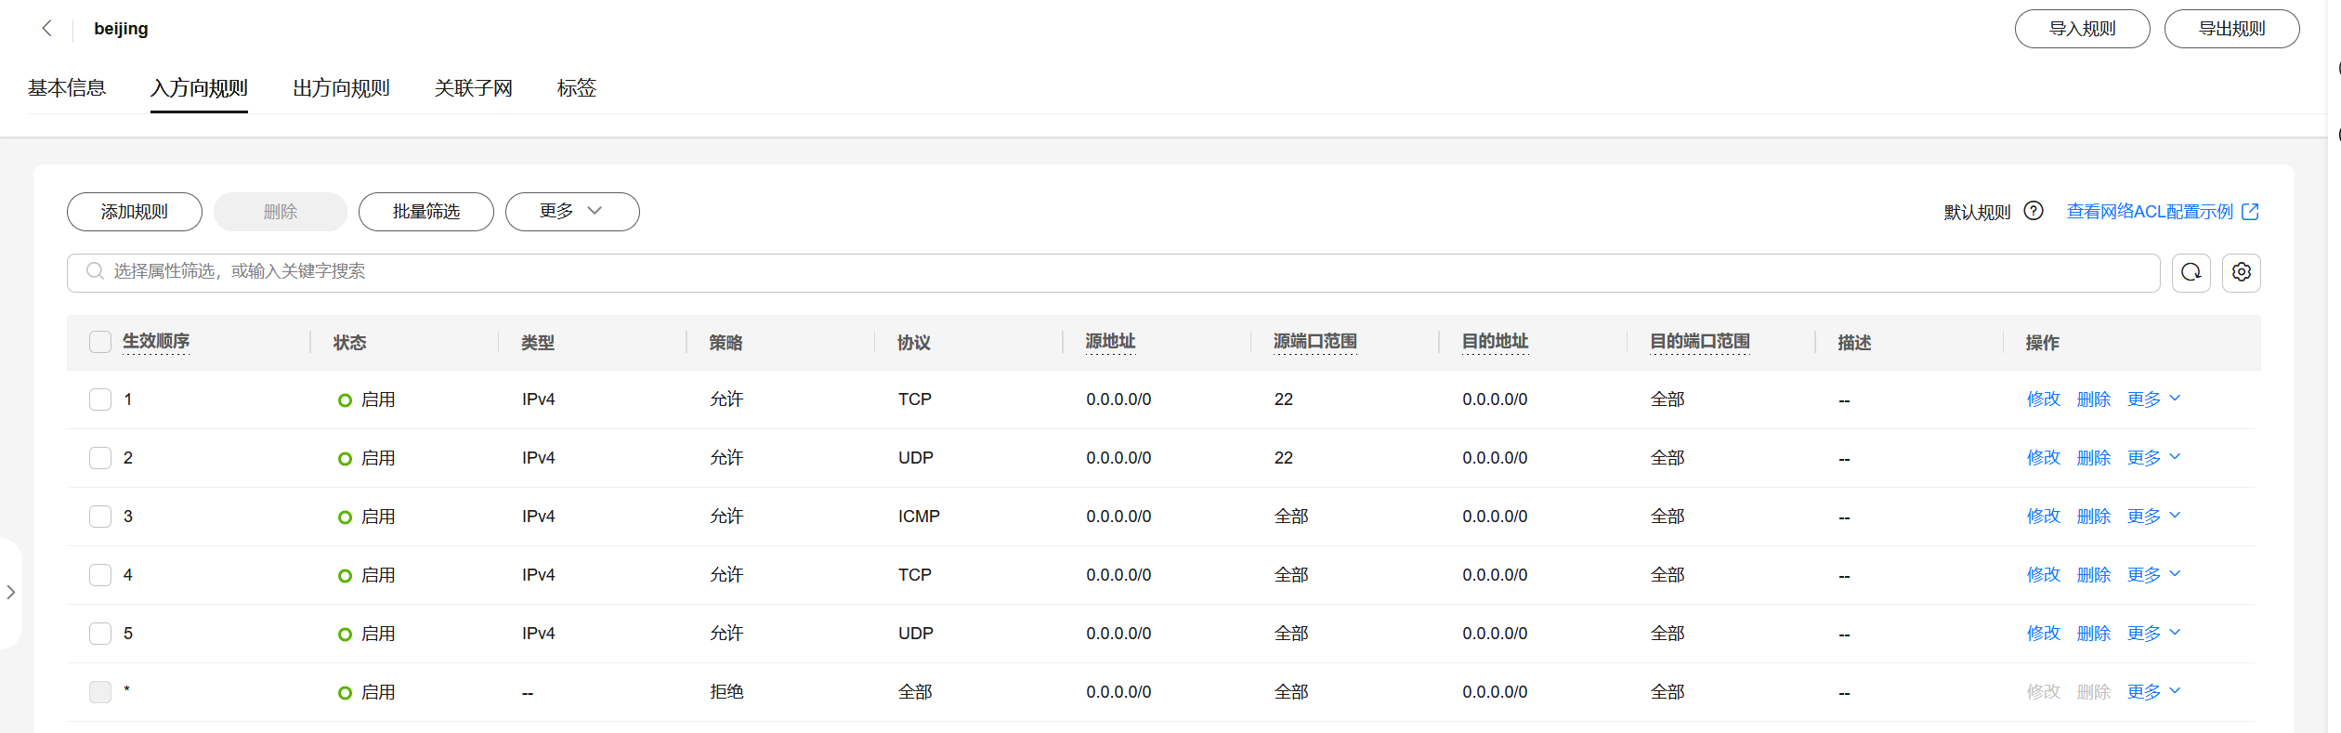Click the search magnifier icon
Image resolution: width=2341 pixels, height=733 pixels.
tap(95, 271)
